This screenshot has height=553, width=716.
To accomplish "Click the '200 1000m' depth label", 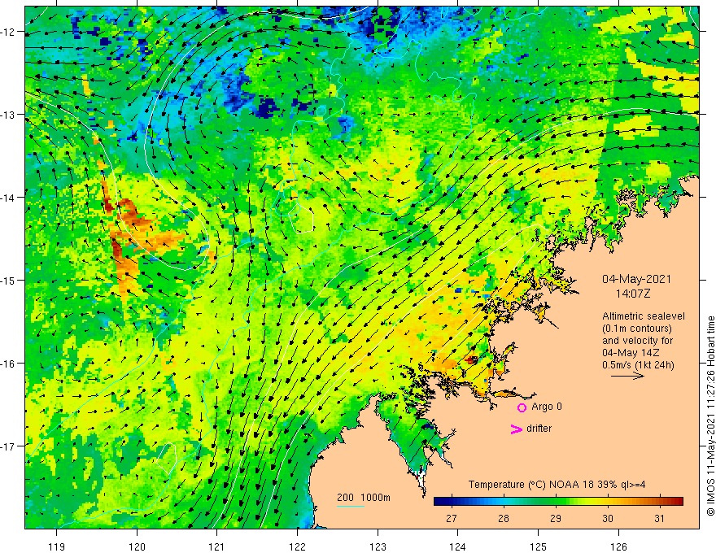I will [x=364, y=498].
